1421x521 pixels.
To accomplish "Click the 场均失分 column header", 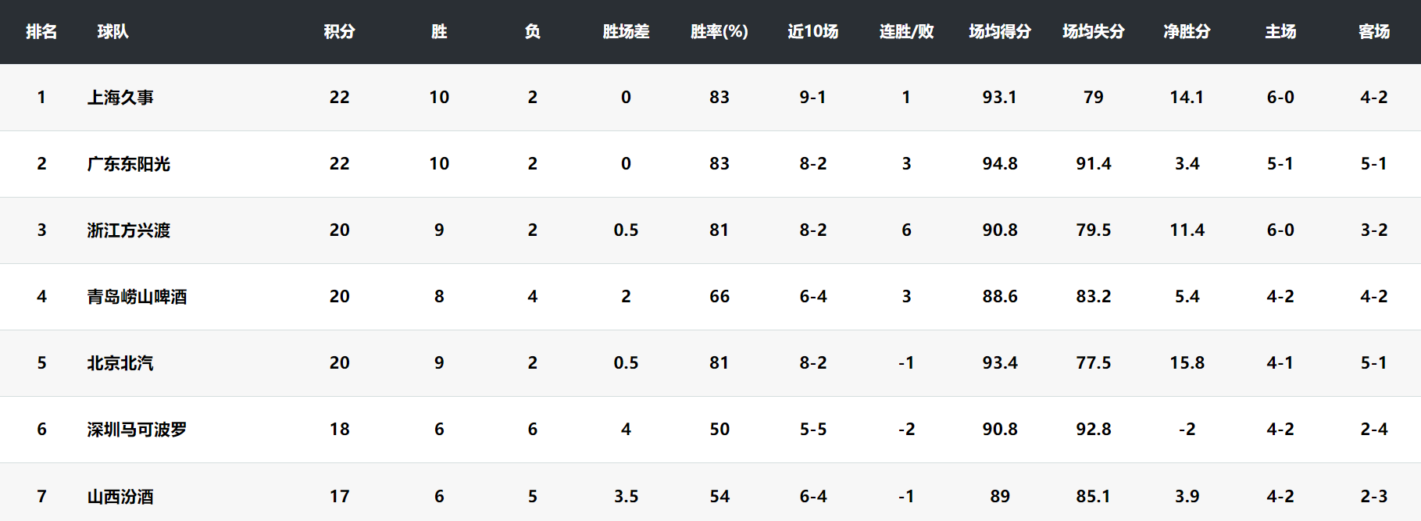I will [1093, 31].
